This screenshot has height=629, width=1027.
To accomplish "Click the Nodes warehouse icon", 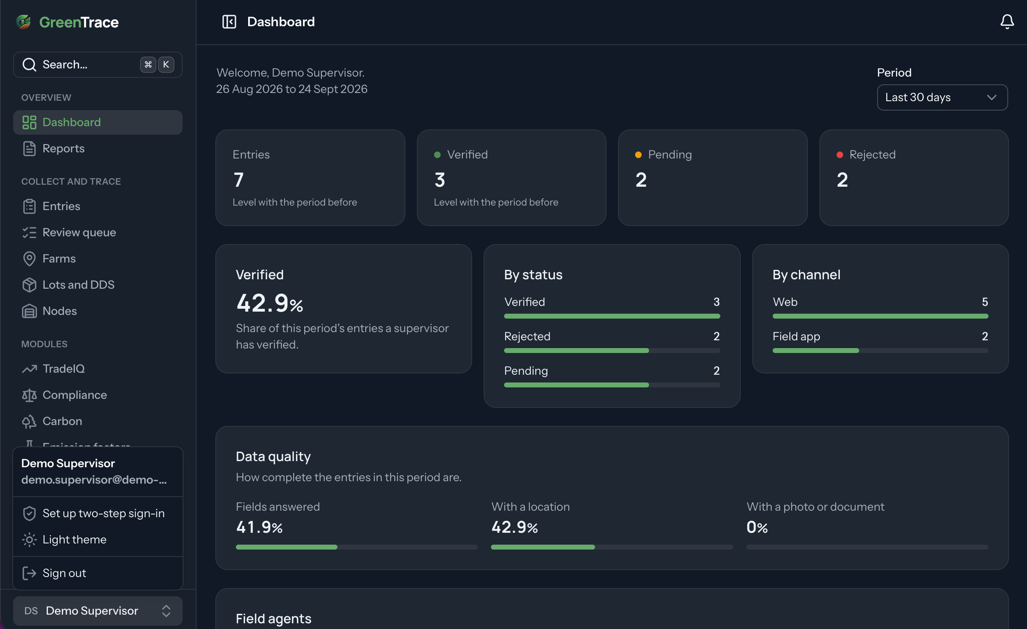I will (29, 311).
